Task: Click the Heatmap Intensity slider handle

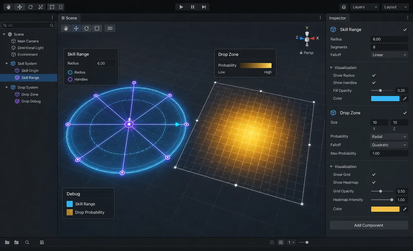Action: point(392,200)
